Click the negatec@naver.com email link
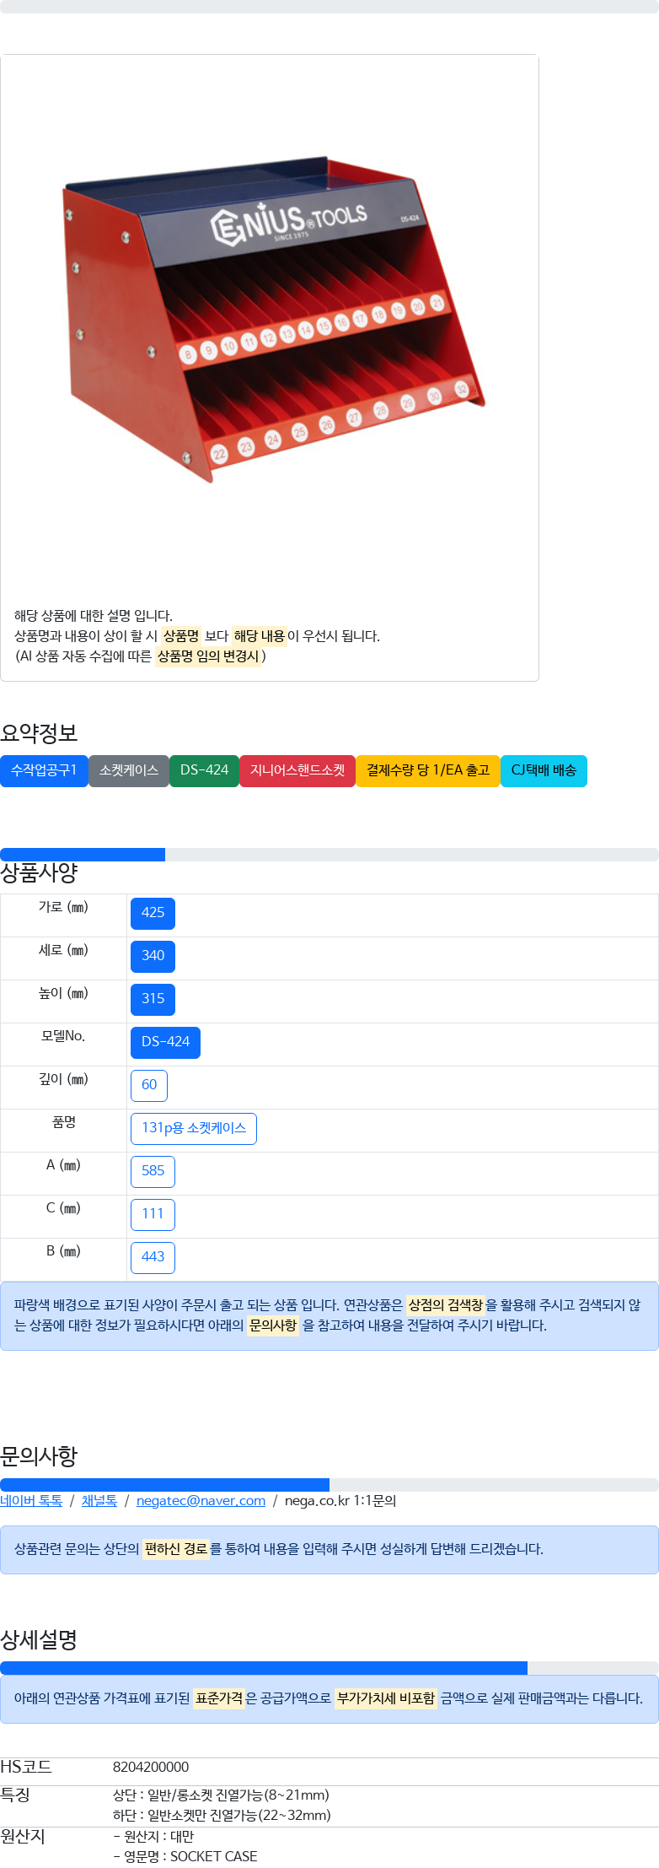 point(201,1501)
